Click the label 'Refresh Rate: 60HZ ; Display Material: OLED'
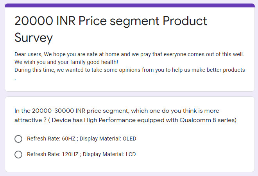Screen dimensions: 258x176 81,139
